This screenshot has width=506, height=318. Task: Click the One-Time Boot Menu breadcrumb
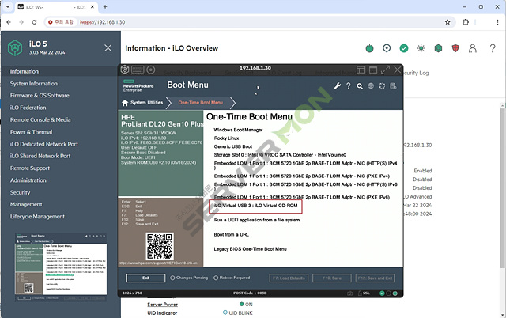point(200,103)
